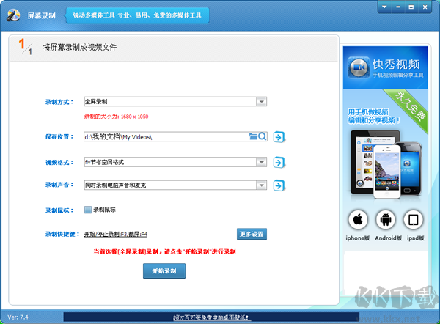Click the hotkey link 开始/停止录制:F3

[x=116, y=235]
